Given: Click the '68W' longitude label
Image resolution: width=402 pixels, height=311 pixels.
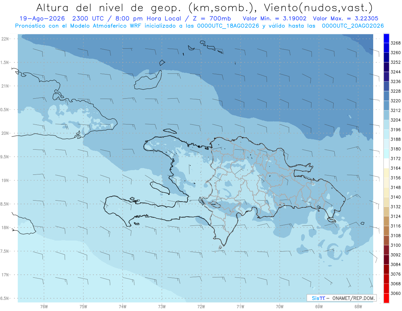Looking at the screenshot, I should (358, 307).
